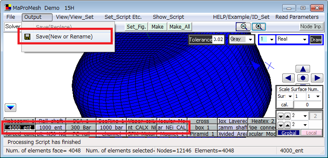Click the center dot view button

[303, 78]
